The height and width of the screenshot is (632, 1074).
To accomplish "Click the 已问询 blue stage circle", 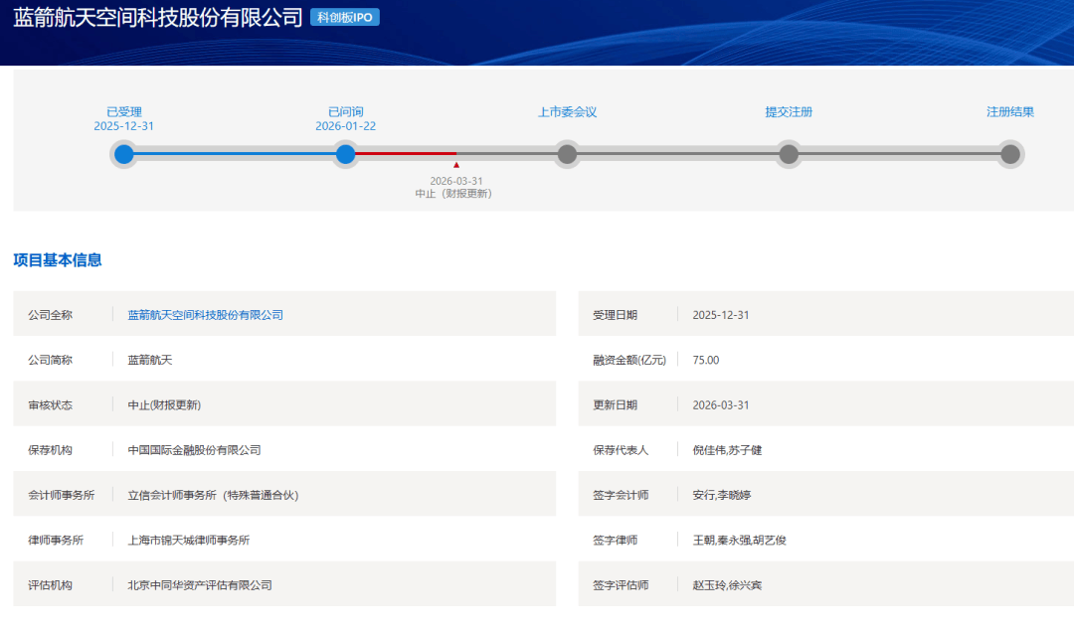I will tap(346, 154).
